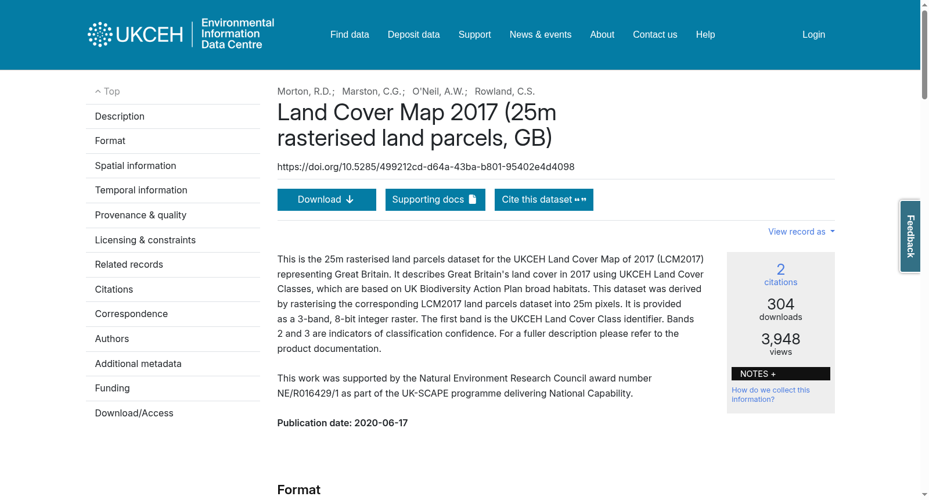929x500 pixels.
Task: Jump to Funding section
Action: (x=173, y=389)
